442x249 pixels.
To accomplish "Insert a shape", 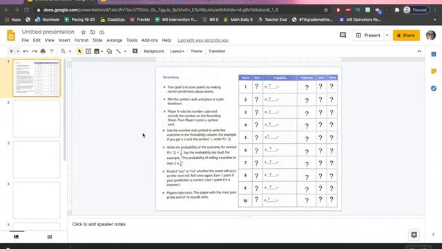I will (x=109, y=51).
